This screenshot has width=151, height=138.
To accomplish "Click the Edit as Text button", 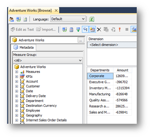I will point(22,29).
